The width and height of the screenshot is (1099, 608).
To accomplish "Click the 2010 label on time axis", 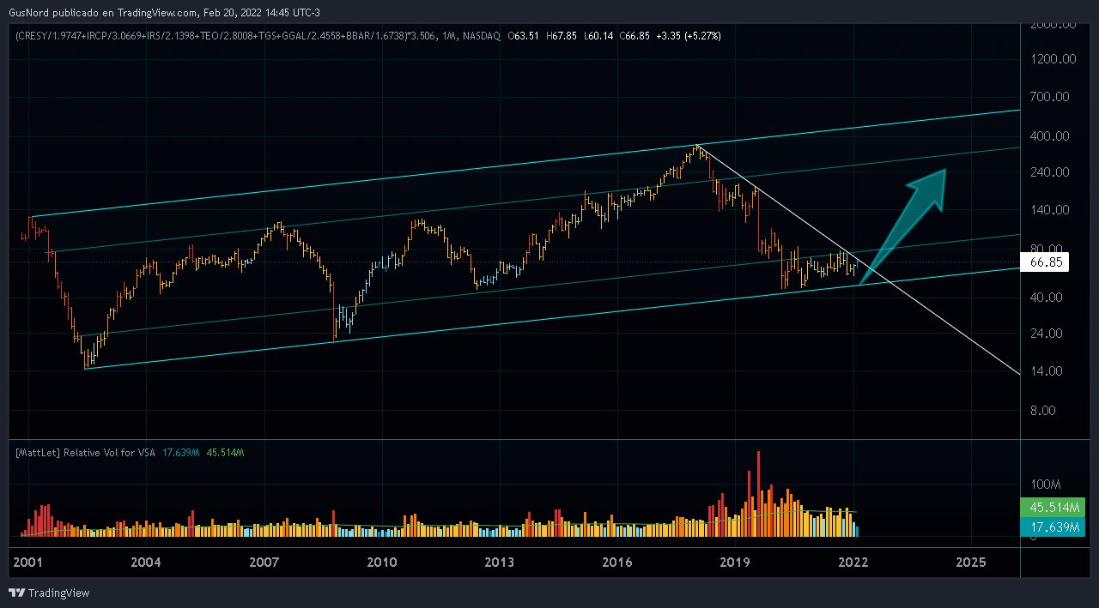I will [381, 563].
